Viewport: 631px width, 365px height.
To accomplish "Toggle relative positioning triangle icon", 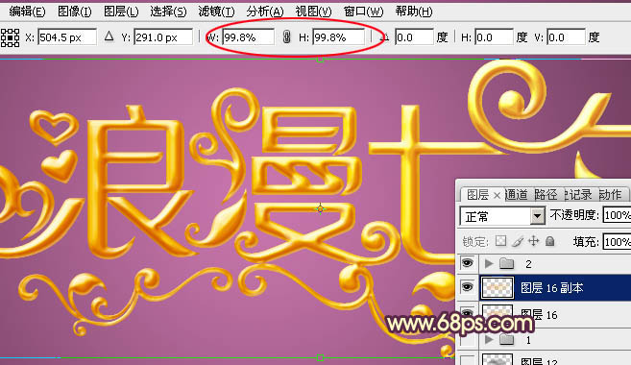I will coord(109,36).
